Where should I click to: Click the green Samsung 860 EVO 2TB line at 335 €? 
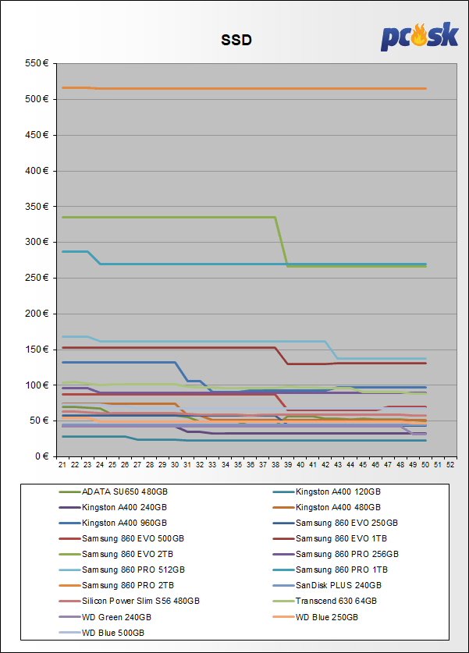coord(169,218)
